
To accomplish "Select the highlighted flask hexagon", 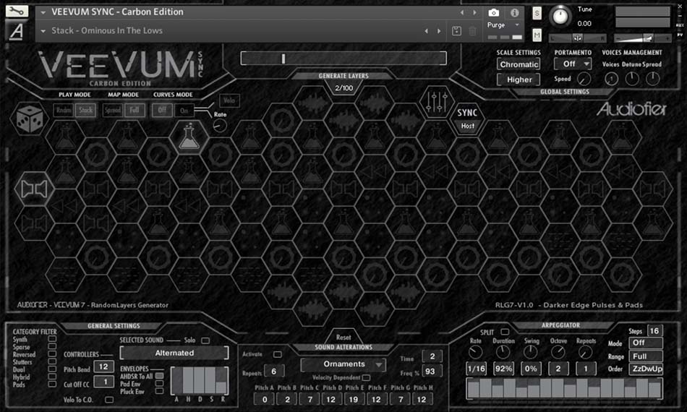I will coord(189,137).
